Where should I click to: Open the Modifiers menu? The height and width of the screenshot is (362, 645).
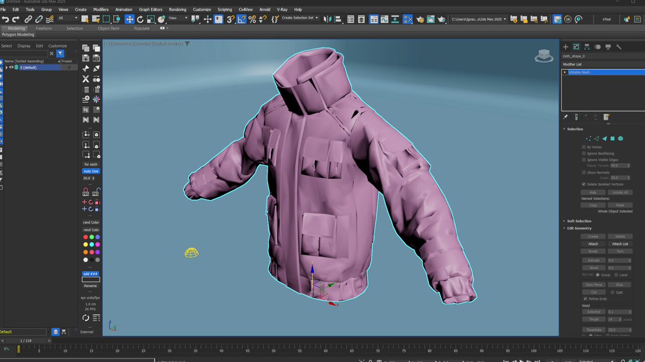pyautogui.click(x=101, y=10)
